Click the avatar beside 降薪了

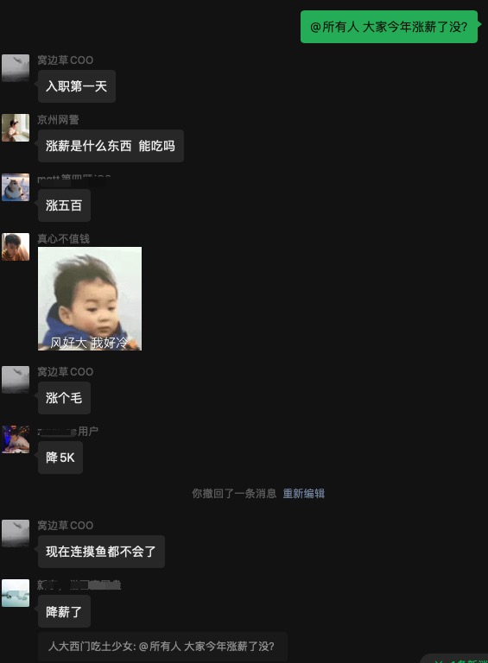(x=16, y=593)
